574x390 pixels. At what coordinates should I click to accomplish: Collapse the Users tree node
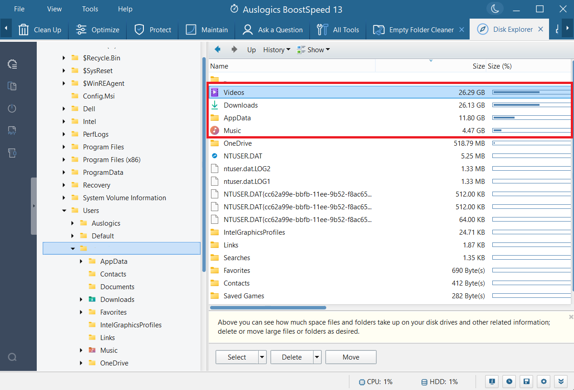click(64, 211)
